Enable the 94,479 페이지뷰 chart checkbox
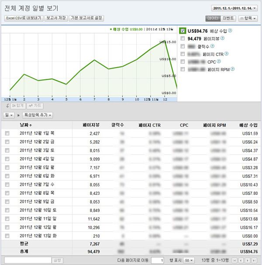 coord(183,38)
